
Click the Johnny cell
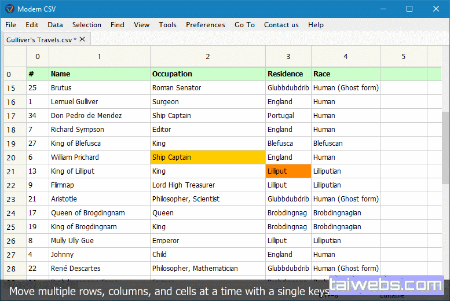point(99,255)
